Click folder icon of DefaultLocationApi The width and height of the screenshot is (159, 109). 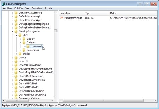pyautogui.click(x=16, y=17)
